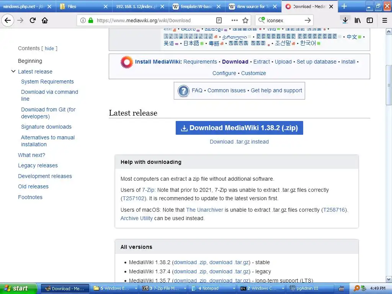392x294 pixels.
Task: Open the Windows Command taskbar group dropdown
Action: [x=283, y=289]
